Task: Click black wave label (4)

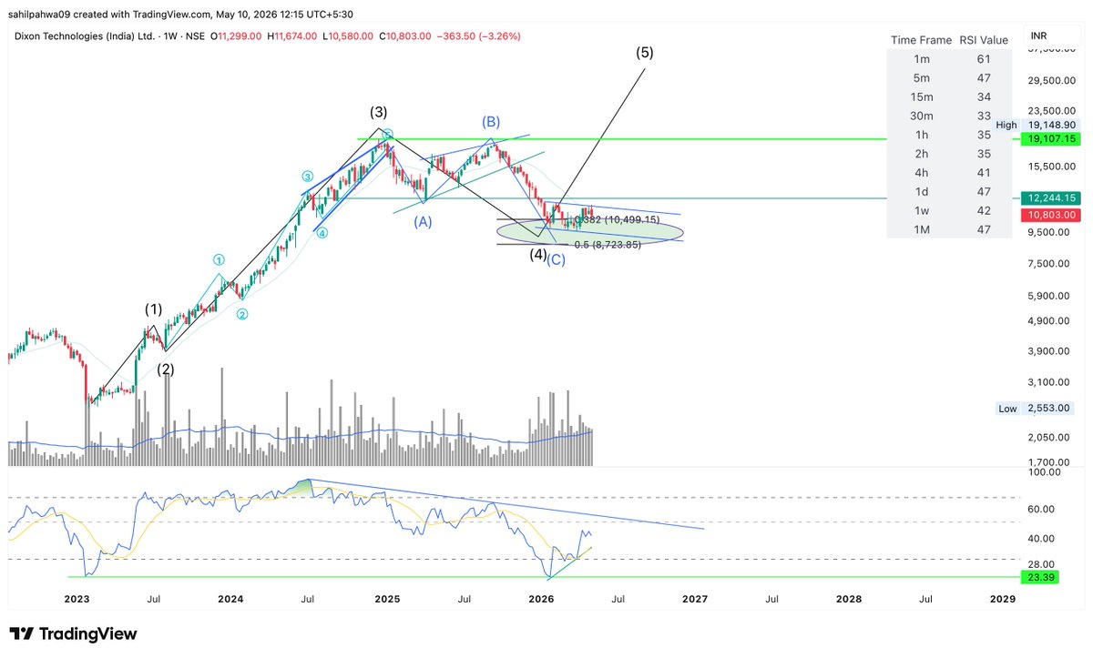Action: point(538,254)
